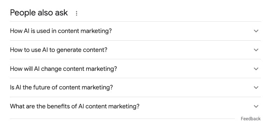Click the Feedback link

coord(251,119)
